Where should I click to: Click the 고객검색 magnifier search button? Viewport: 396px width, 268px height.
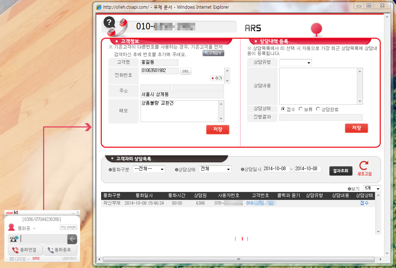coord(213,53)
